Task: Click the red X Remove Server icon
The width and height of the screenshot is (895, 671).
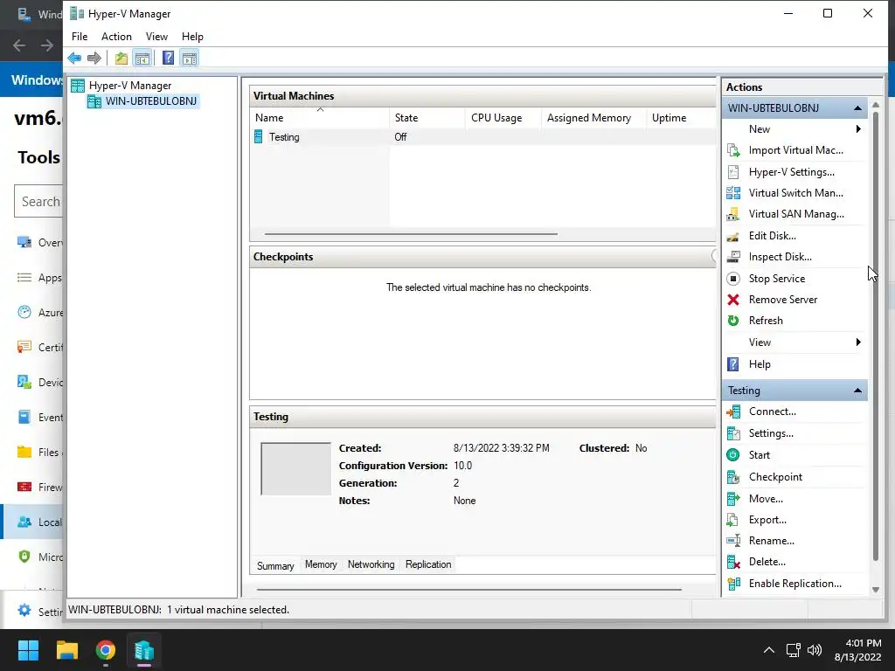Action: pos(733,300)
